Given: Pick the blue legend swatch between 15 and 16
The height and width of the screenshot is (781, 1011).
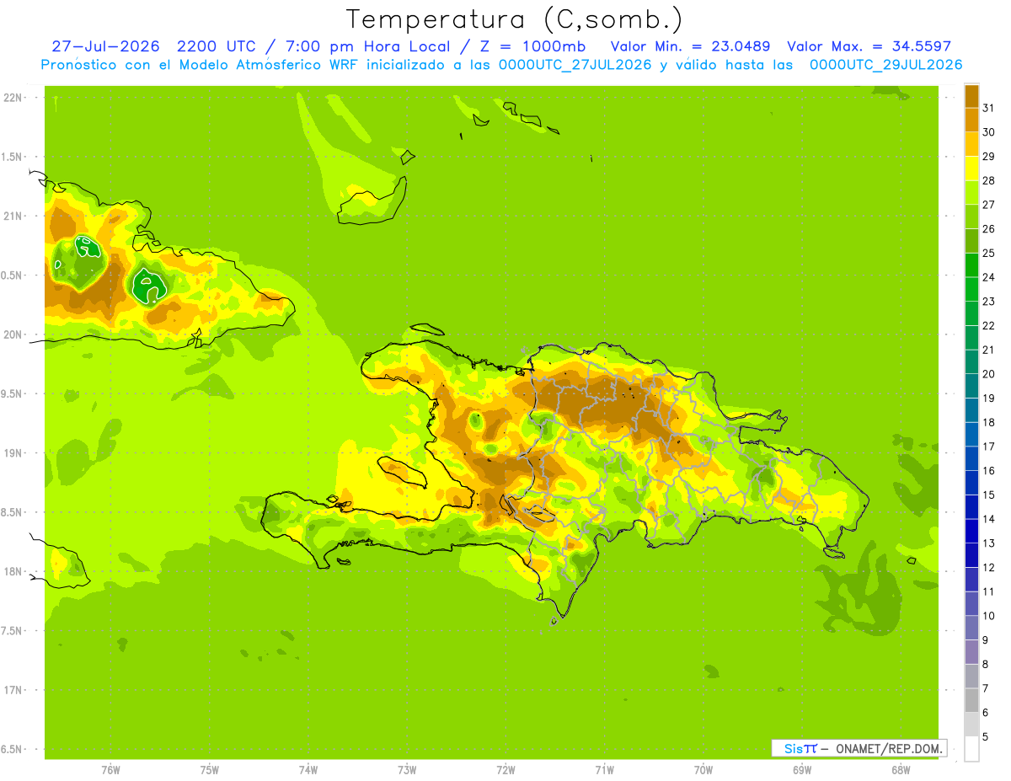Looking at the screenshot, I should tap(971, 482).
